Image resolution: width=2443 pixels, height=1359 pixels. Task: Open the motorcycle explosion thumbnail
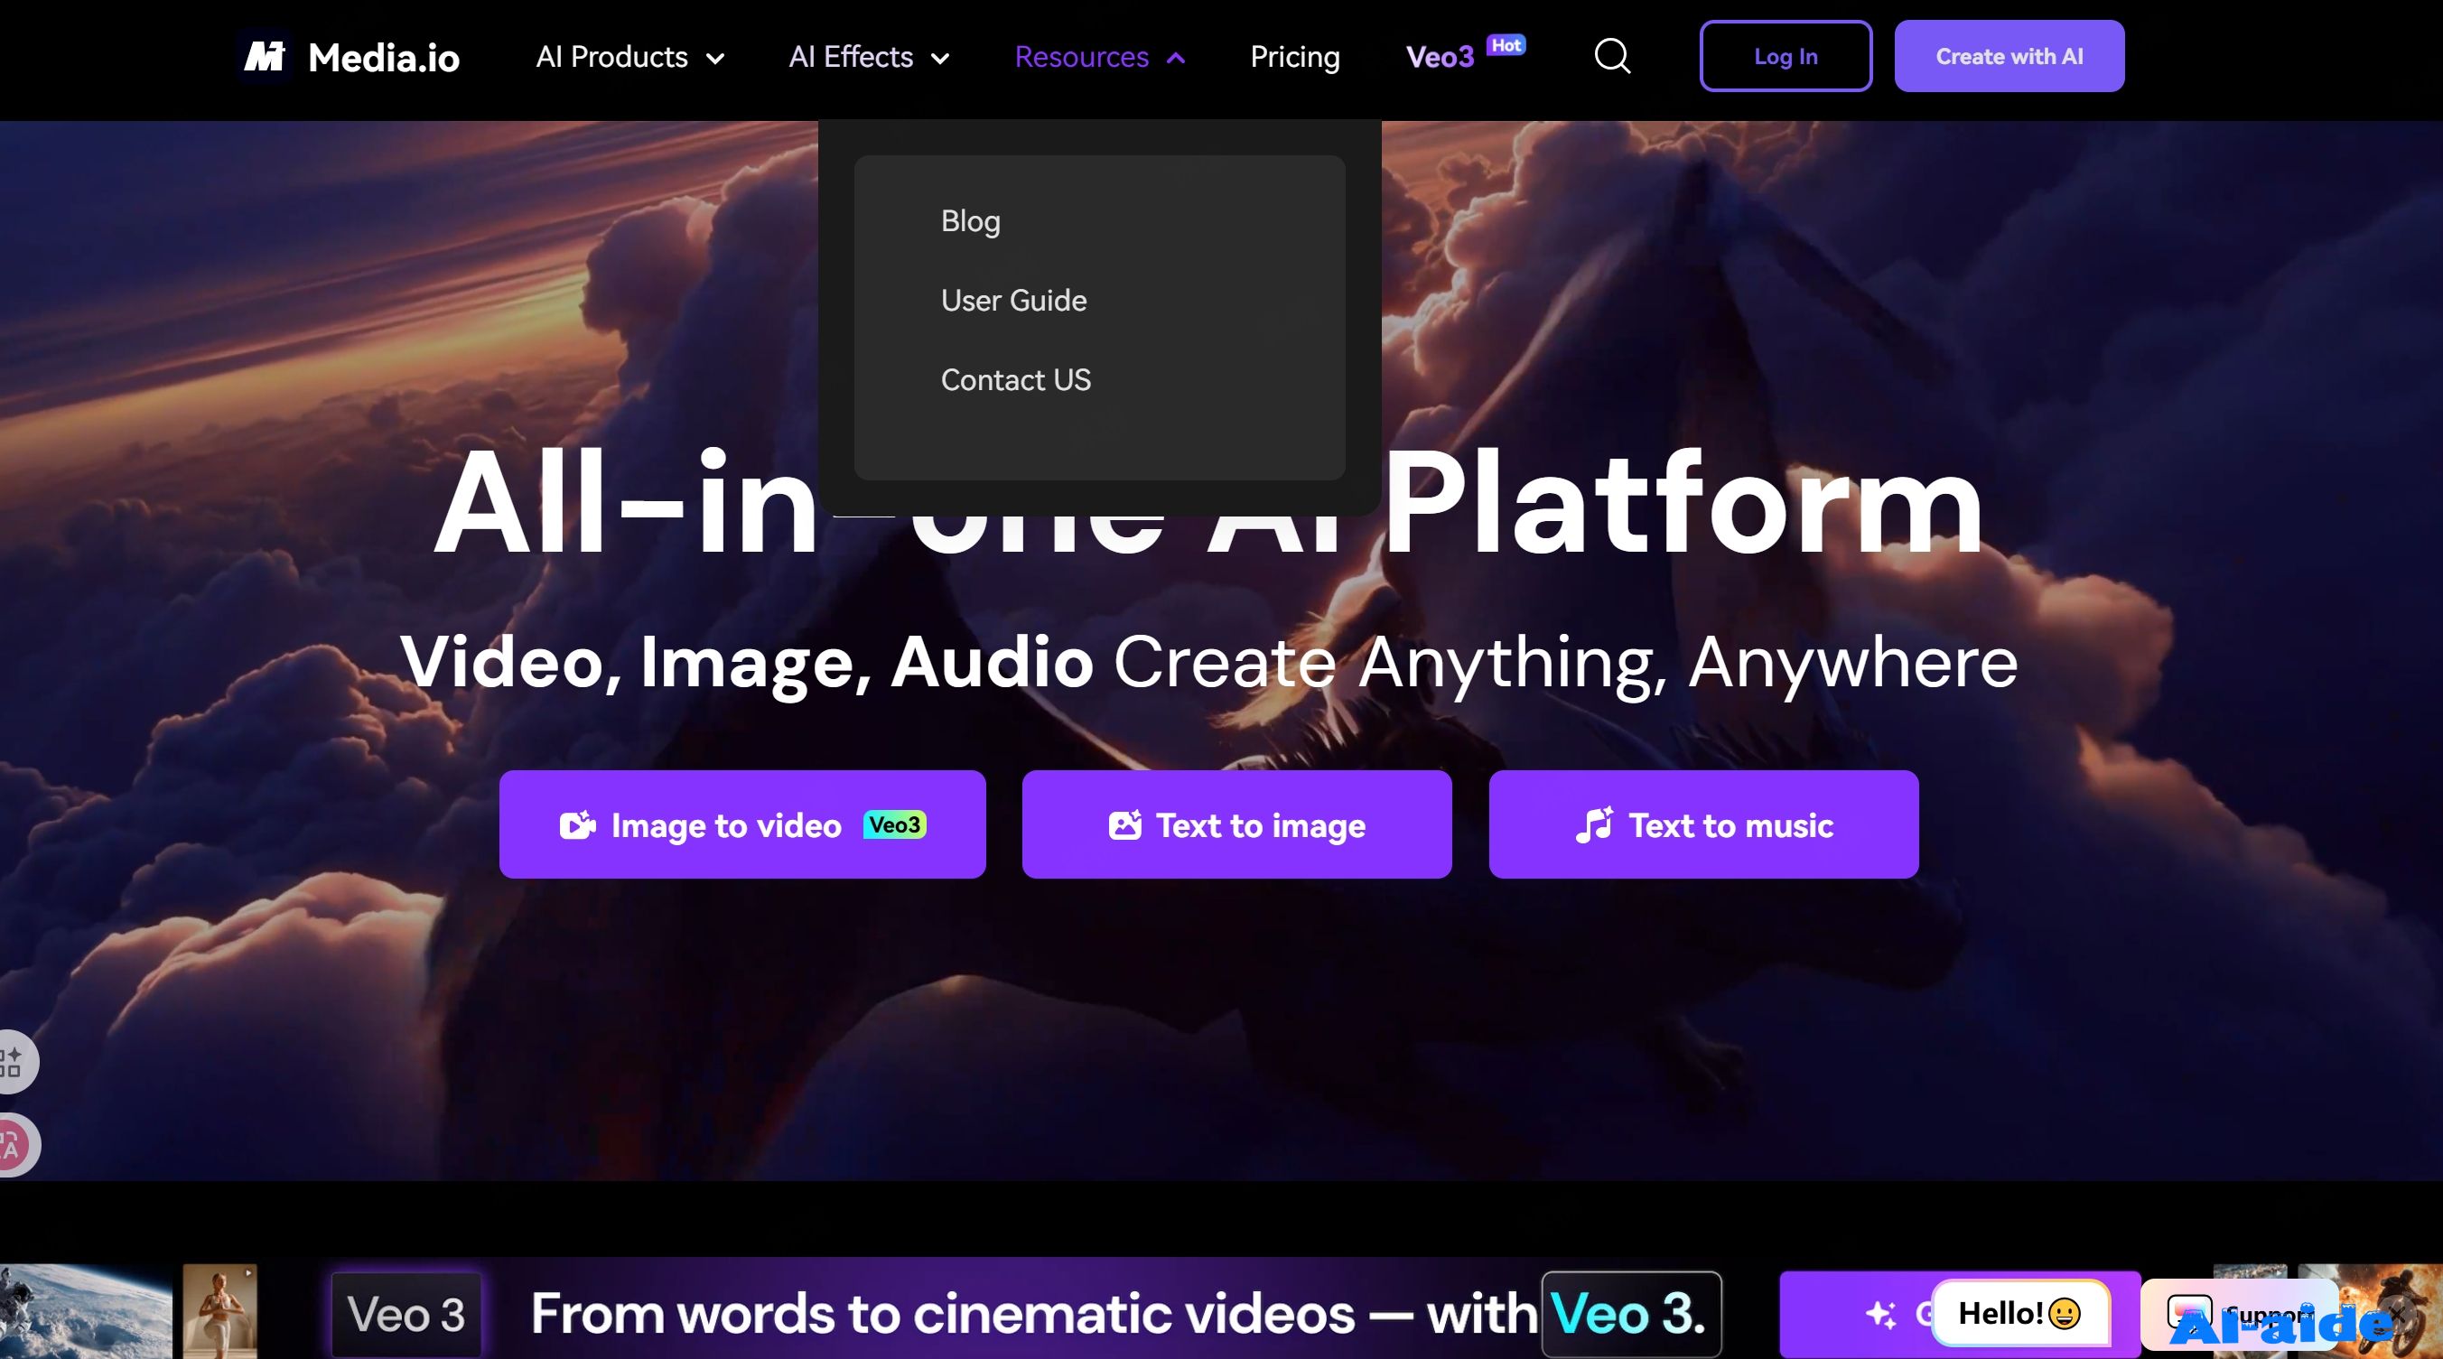click(x=2371, y=1311)
